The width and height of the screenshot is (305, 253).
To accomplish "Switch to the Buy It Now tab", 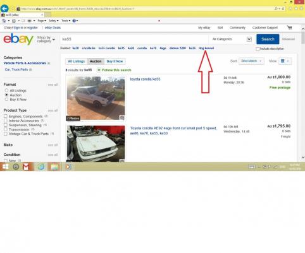I will tap(115, 61).
